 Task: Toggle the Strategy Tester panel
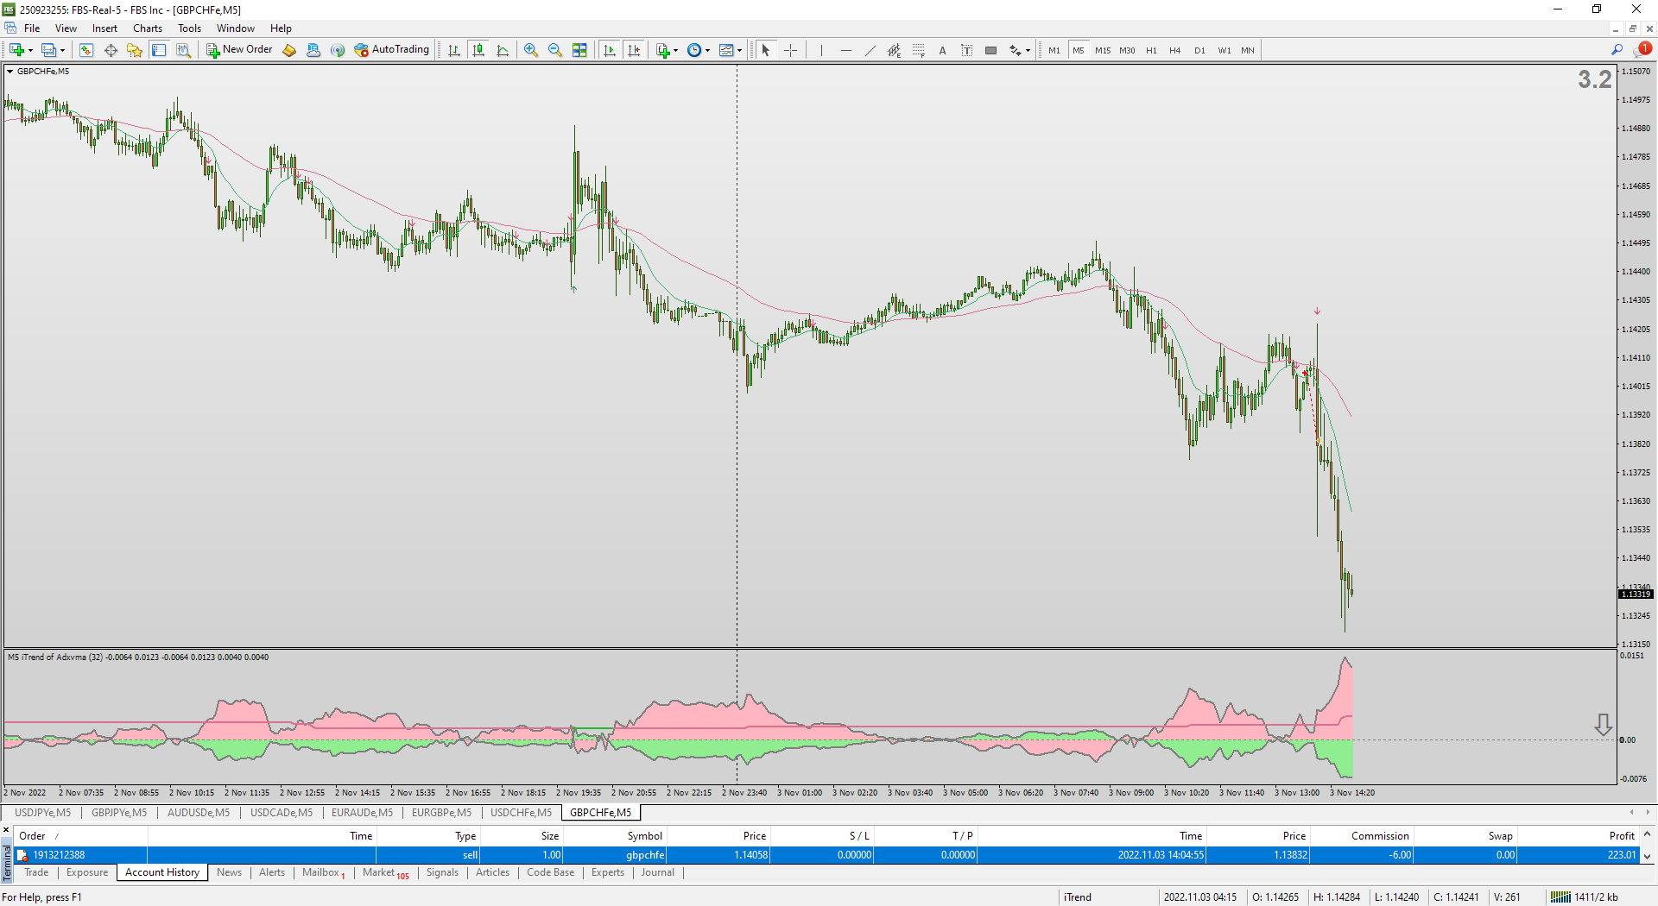(183, 50)
